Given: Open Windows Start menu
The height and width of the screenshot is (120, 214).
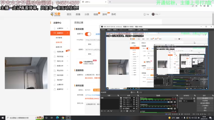Looking at the screenshot, I should tap(3, 118).
